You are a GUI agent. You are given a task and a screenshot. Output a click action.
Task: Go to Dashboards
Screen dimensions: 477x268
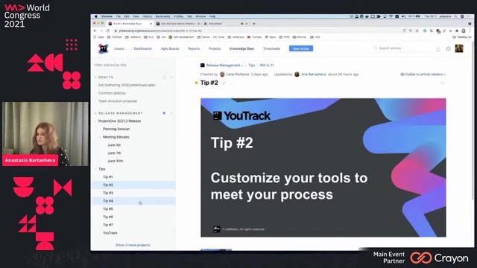142,48
